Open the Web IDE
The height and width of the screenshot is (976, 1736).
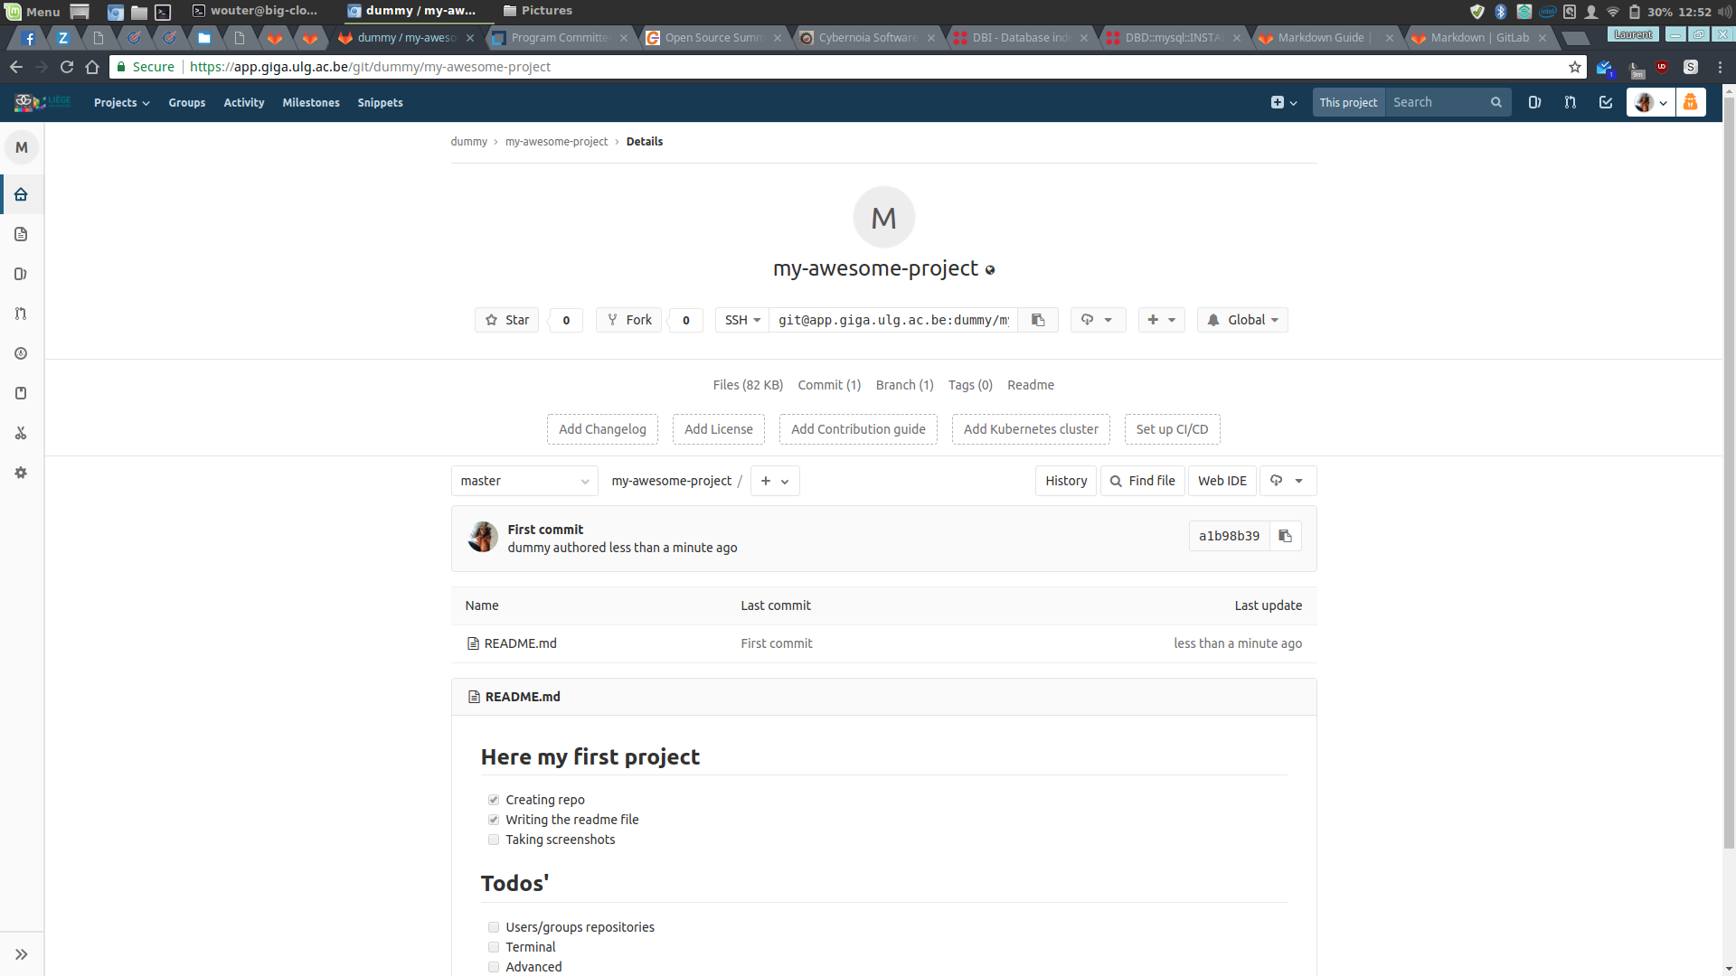1222,481
